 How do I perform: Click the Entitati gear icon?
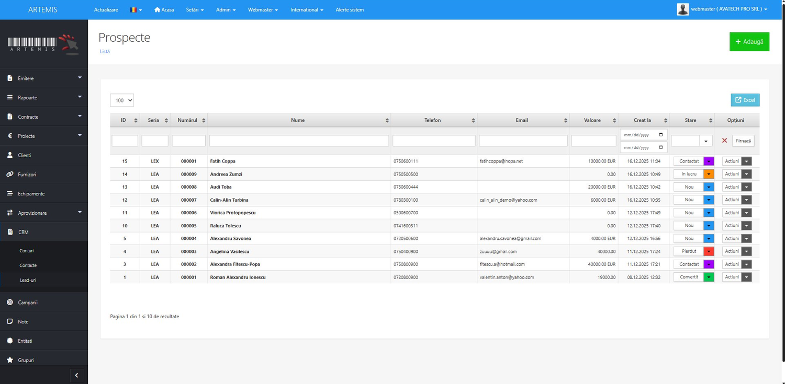point(10,341)
